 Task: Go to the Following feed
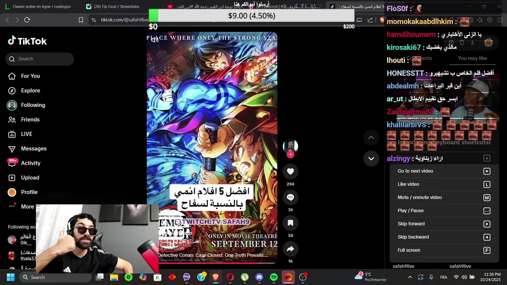tap(26, 105)
